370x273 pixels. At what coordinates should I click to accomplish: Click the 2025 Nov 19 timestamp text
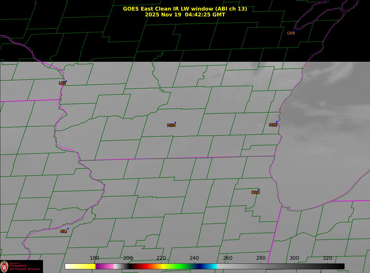(x=185, y=15)
